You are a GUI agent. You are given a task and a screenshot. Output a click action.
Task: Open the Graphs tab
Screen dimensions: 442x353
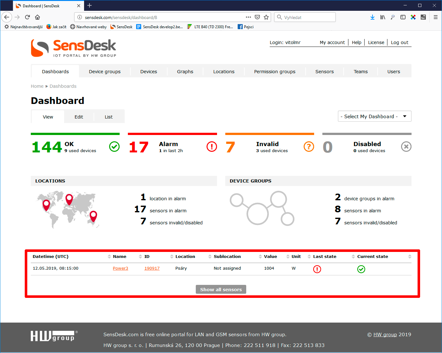pos(185,71)
